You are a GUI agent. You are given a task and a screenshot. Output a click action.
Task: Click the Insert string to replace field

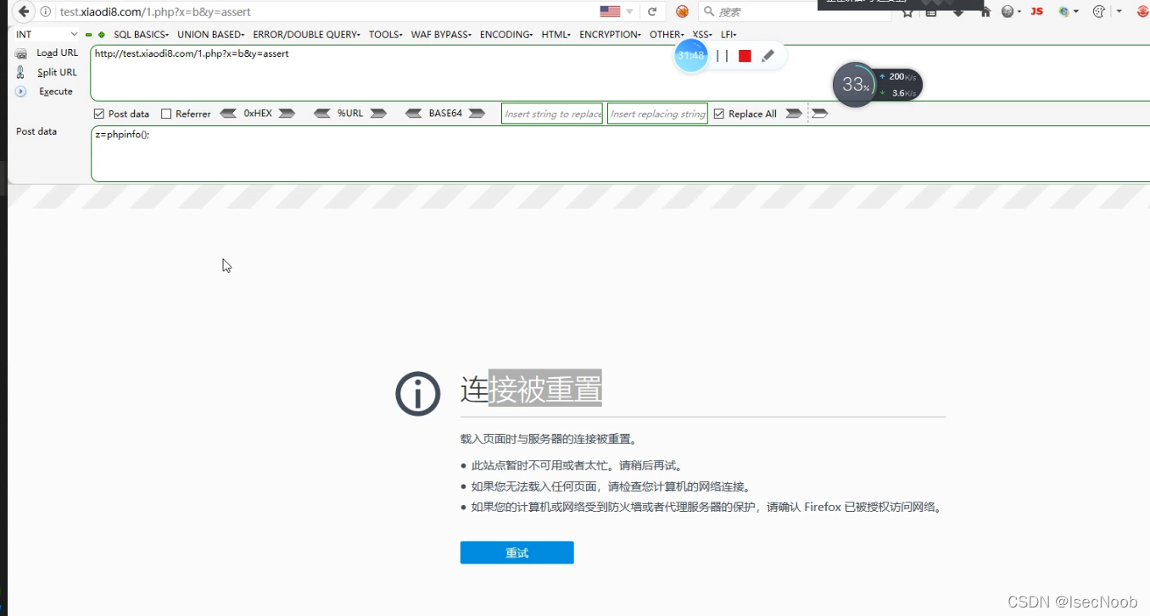click(551, 113)
